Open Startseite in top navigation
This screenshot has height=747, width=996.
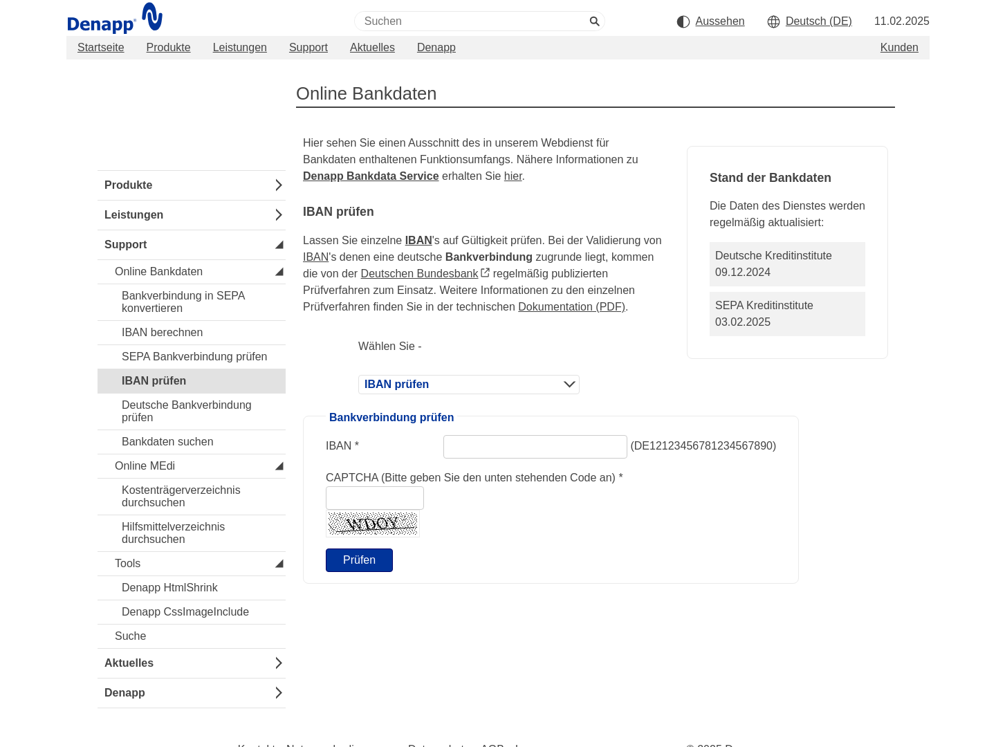coord(101,48)
